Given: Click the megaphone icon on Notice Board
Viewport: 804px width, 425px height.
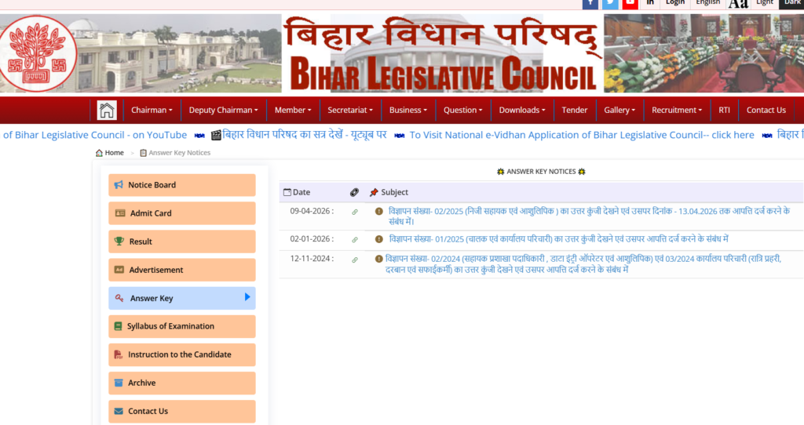Looking at the screenshot, I should 119,185.
